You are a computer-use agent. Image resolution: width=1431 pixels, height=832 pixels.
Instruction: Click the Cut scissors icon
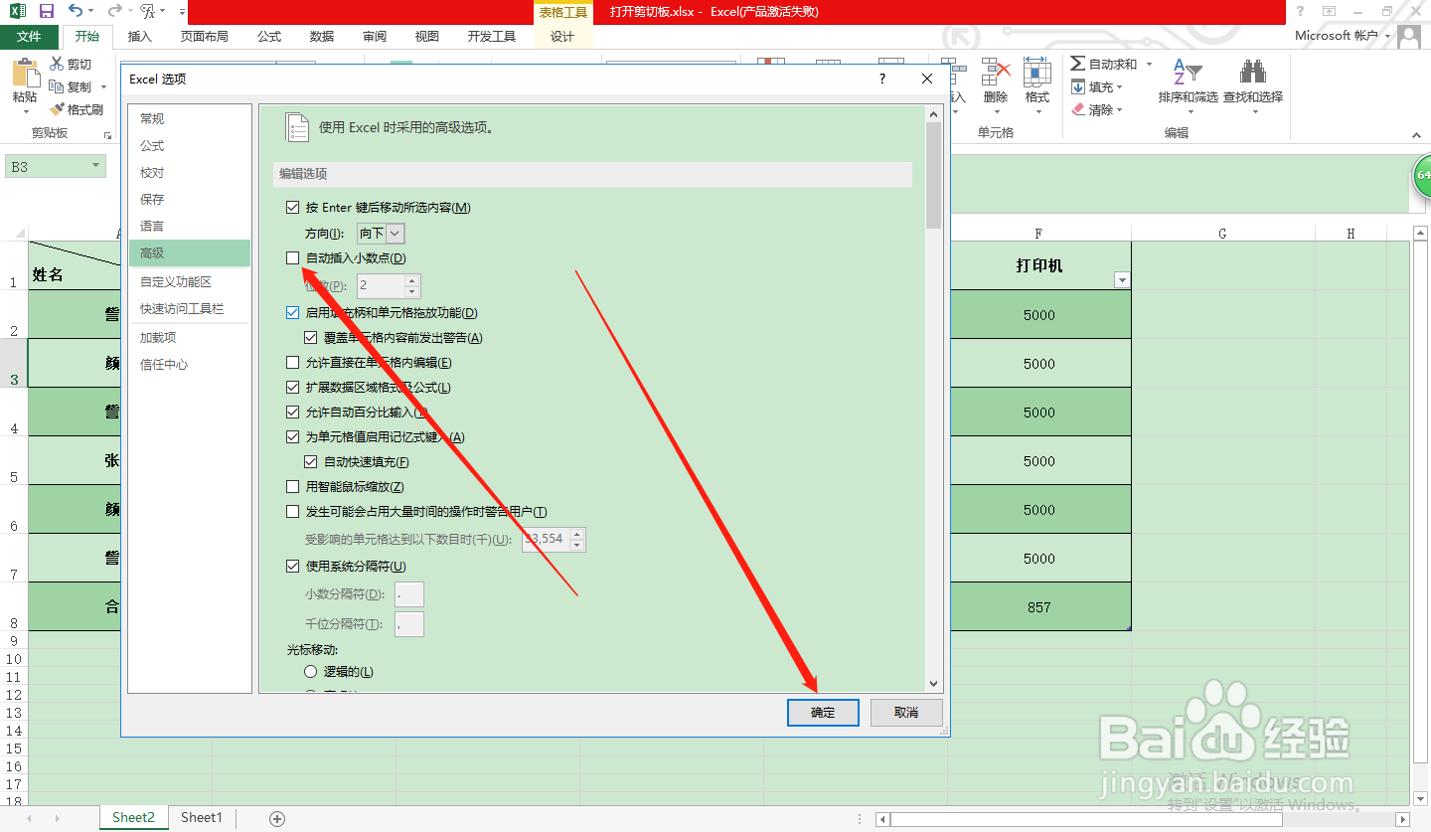(58, 65)
